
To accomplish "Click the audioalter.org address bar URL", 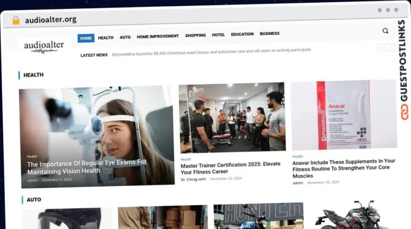I will pos(51,20).
